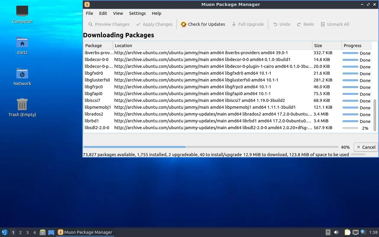Screen dimensions: 379x237
Task: Click the package list vertical scrollbar
Action: 375,116
